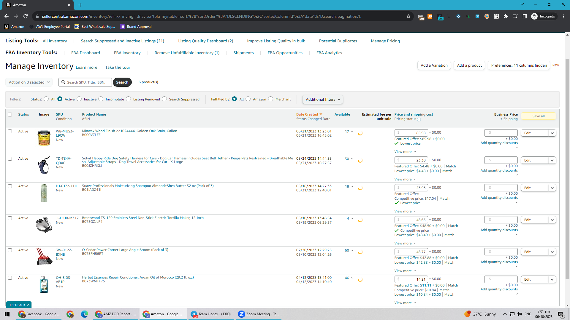Expand View more under the 48.65 price
This screenshot has width=570, height=320.
click(405, 243)
